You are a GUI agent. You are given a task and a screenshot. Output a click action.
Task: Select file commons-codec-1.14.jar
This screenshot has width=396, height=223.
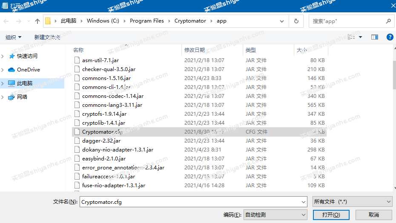pyautogui.click(x=113, y=96)
